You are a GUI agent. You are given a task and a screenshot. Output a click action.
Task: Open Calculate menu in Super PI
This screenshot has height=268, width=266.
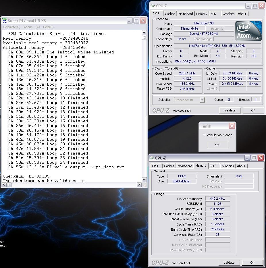pos(11,27)
